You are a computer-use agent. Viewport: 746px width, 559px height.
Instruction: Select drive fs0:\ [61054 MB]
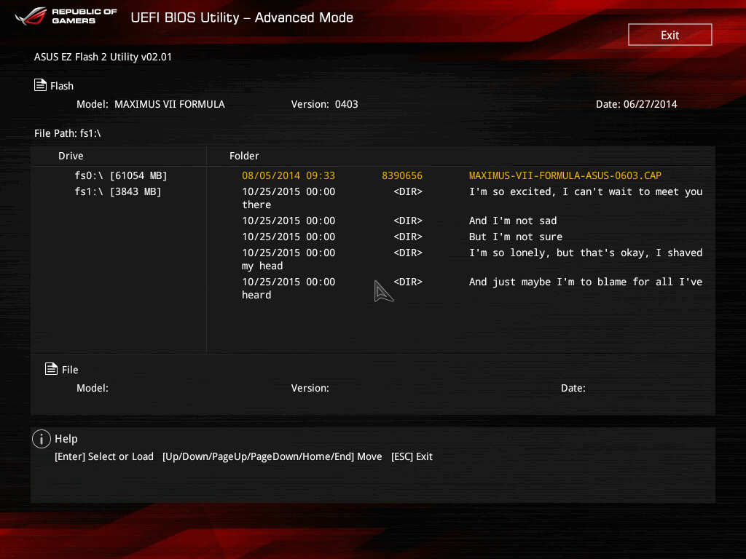click(x=121, y=175)
